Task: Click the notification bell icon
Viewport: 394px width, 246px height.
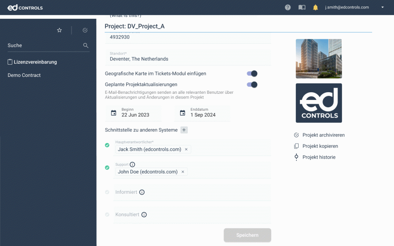Action: [x=316, y=7]
